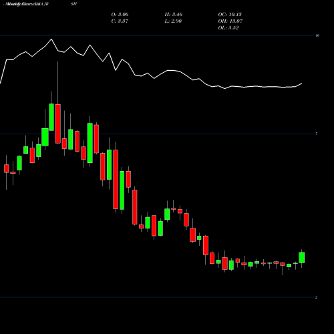Click the highest peak of the white indicator line
The image size is (334, 334).
click(x=51, y=39)
